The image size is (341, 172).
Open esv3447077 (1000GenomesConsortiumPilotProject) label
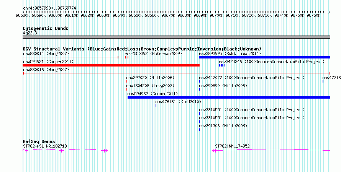coord(252,78)
